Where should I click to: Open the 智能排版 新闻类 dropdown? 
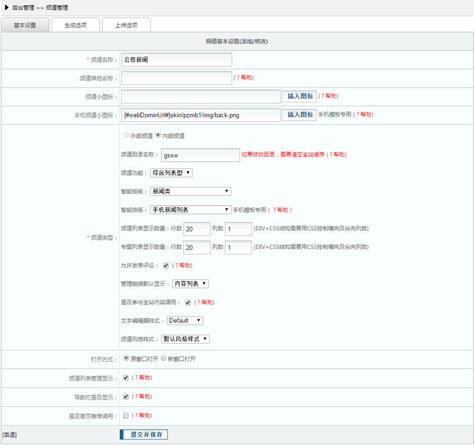tap(190, 191)
